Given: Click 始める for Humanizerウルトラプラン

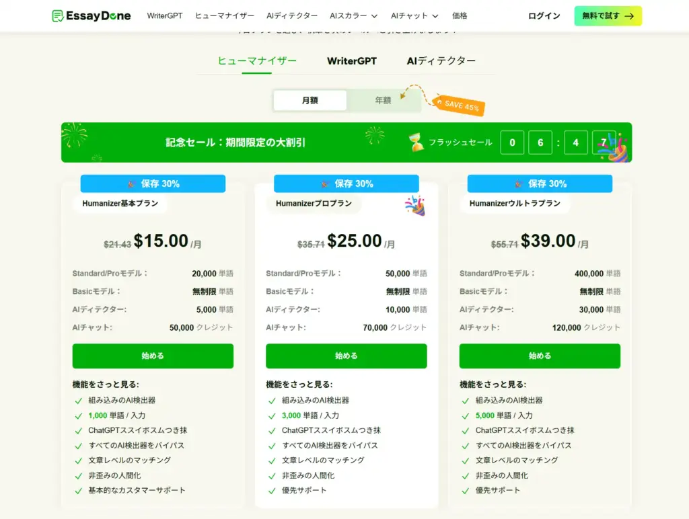Looking at the screenshot, I should click(540, 356).
